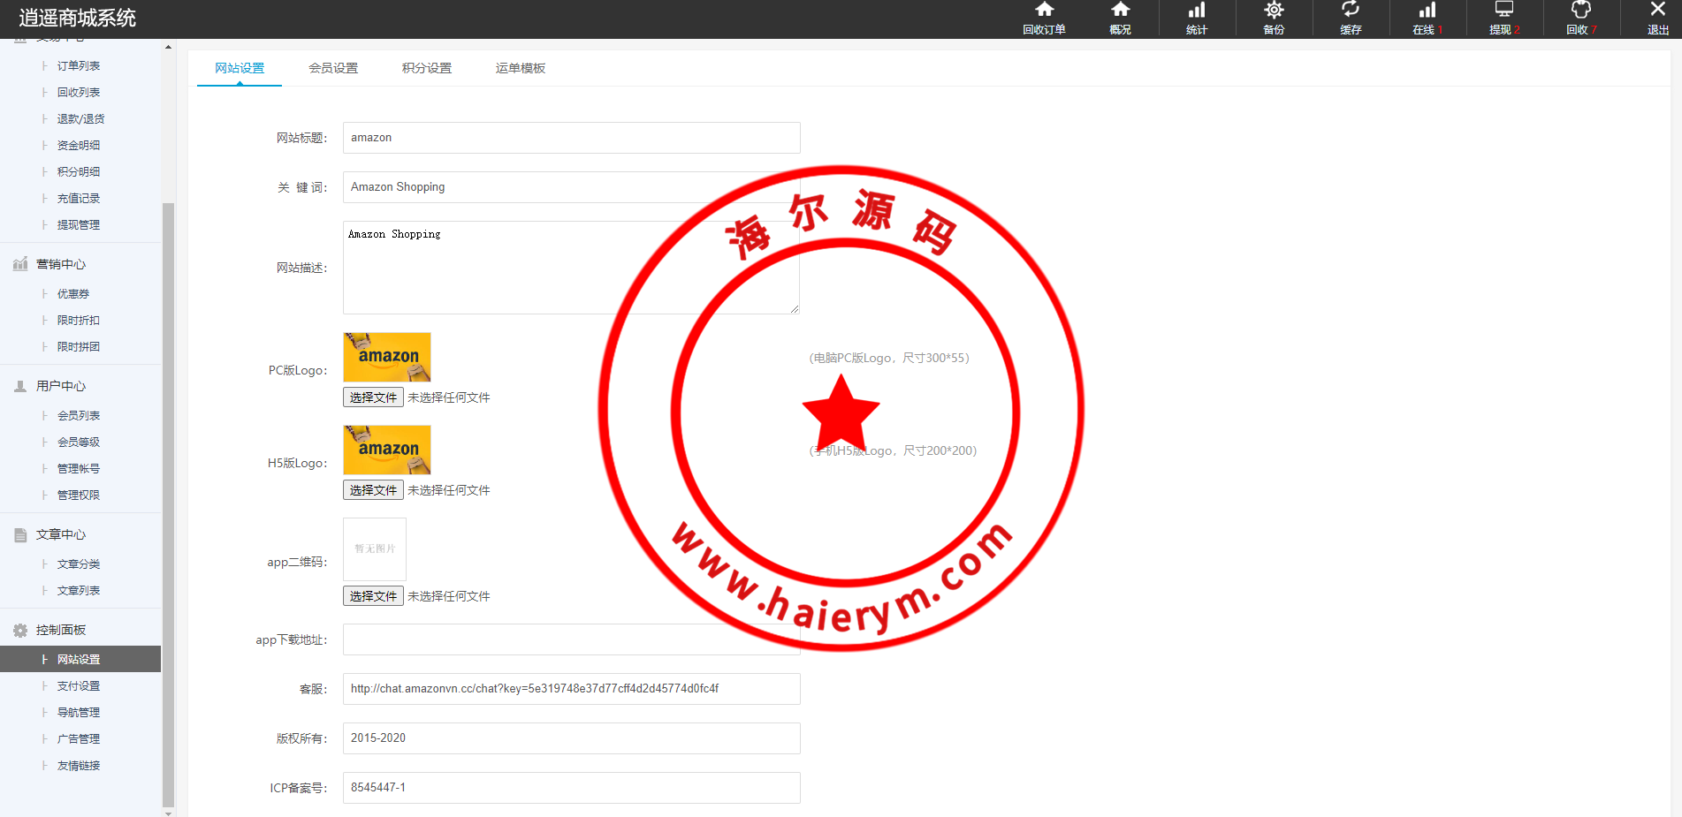
Task: Click the 网站标题 input field
Action: tap(571, 138)
